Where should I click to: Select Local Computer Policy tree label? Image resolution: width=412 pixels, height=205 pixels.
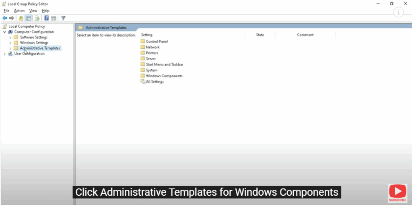tap(27, 26)
